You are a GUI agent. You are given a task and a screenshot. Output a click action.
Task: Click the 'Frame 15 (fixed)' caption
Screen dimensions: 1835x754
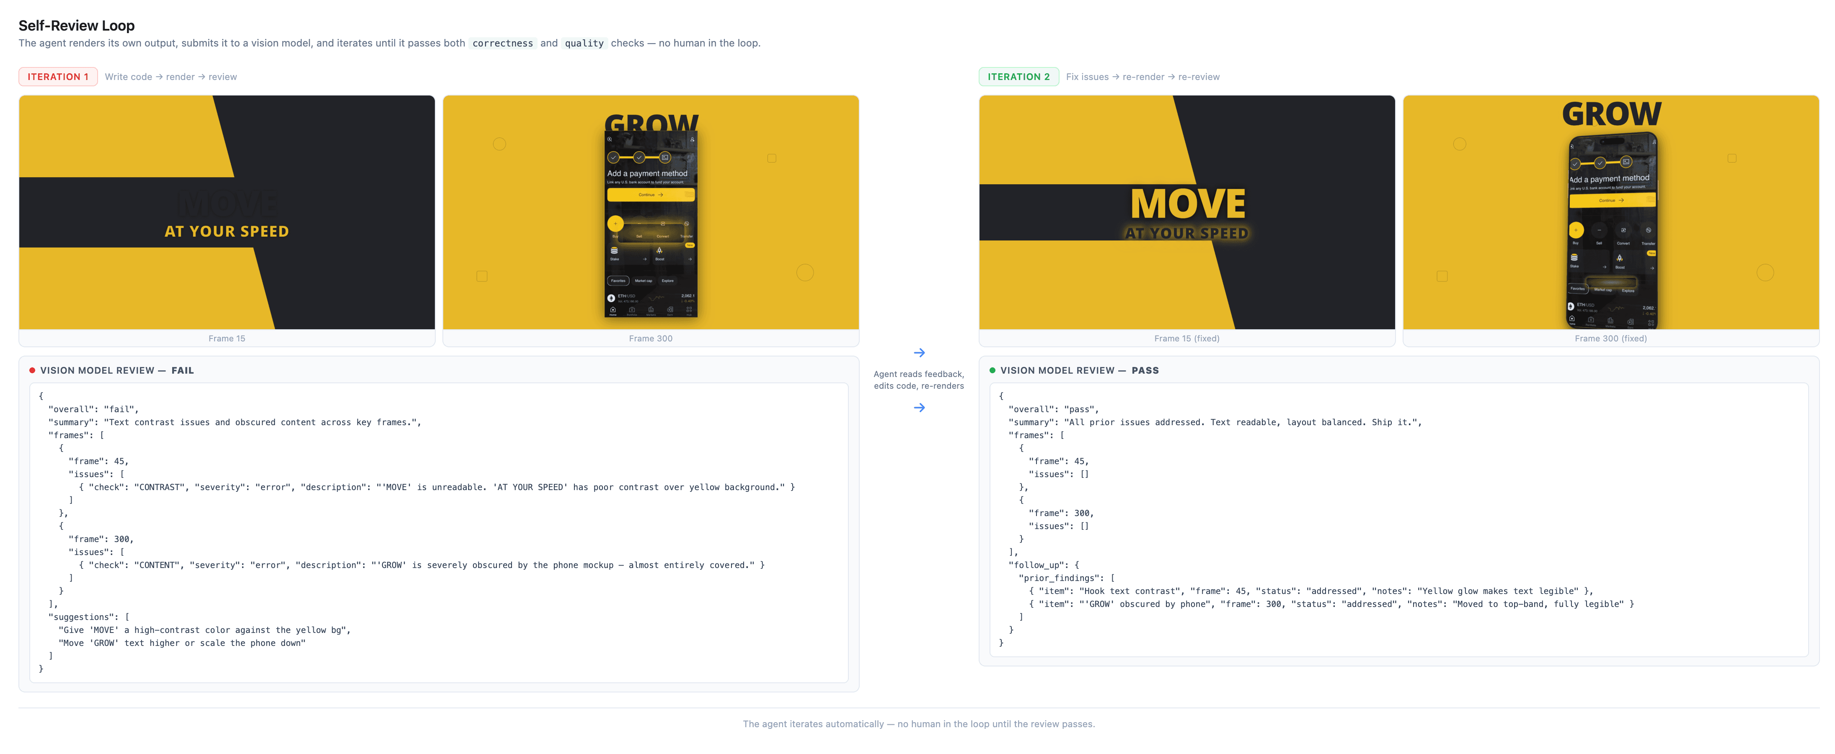point(1187,338)
